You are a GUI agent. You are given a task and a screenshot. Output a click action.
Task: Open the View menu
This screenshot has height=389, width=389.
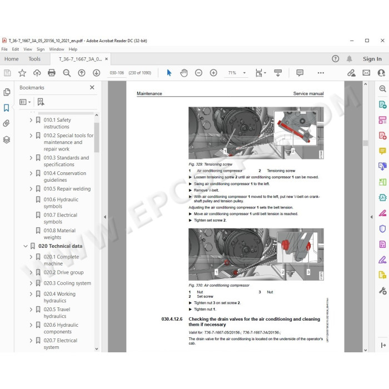28,49
